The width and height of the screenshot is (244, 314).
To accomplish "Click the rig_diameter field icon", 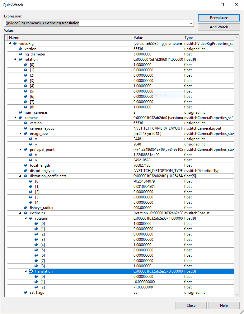I will click(20, 54).
